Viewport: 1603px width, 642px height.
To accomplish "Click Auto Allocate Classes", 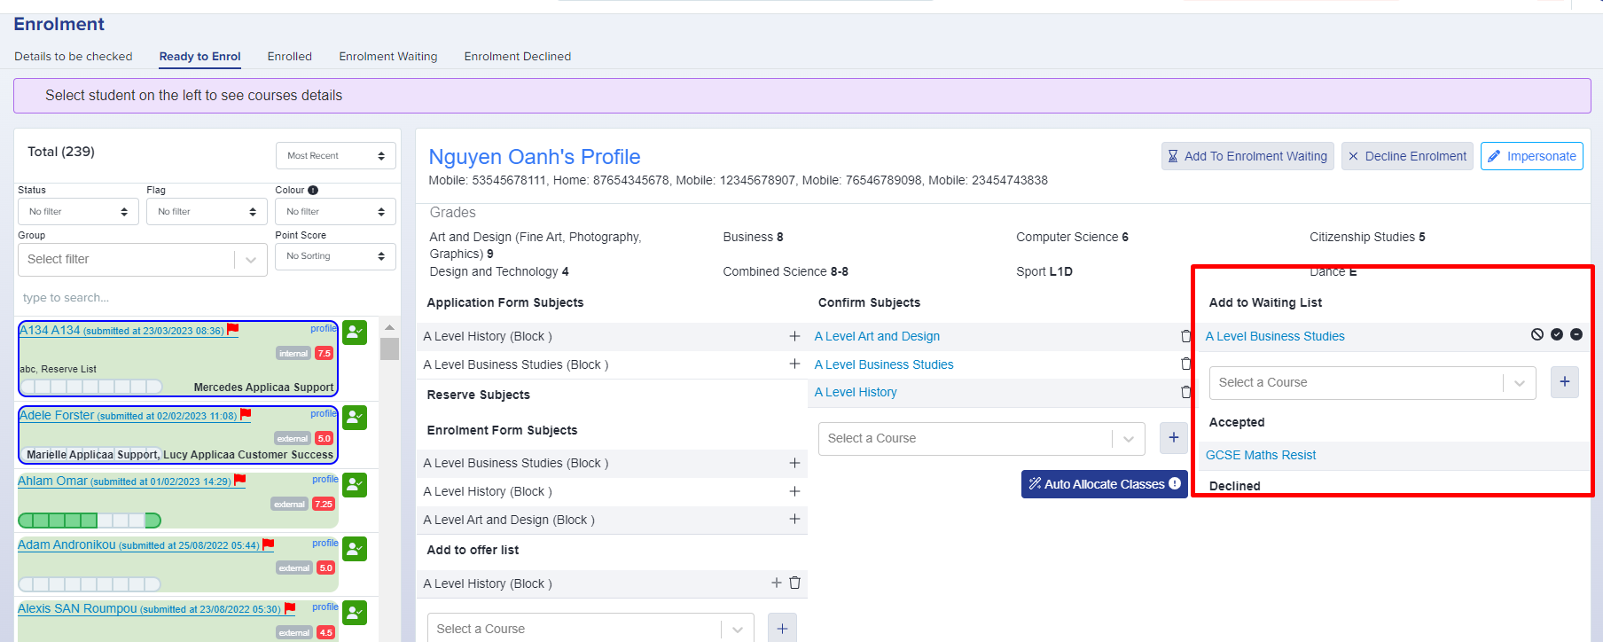I will pos(1105,484).
